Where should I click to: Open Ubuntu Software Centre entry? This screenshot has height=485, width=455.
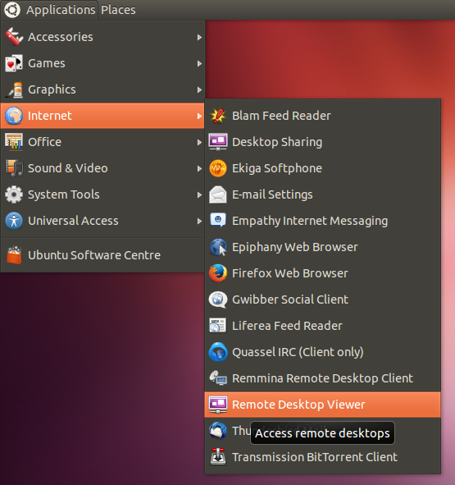click(x=102, y=255)
